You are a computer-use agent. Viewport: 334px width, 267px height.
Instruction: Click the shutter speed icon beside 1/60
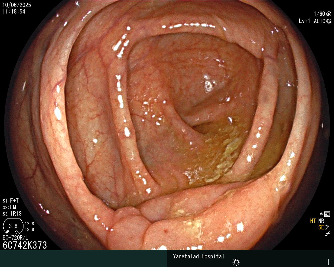pyautogui.click(x=329, y=14)
